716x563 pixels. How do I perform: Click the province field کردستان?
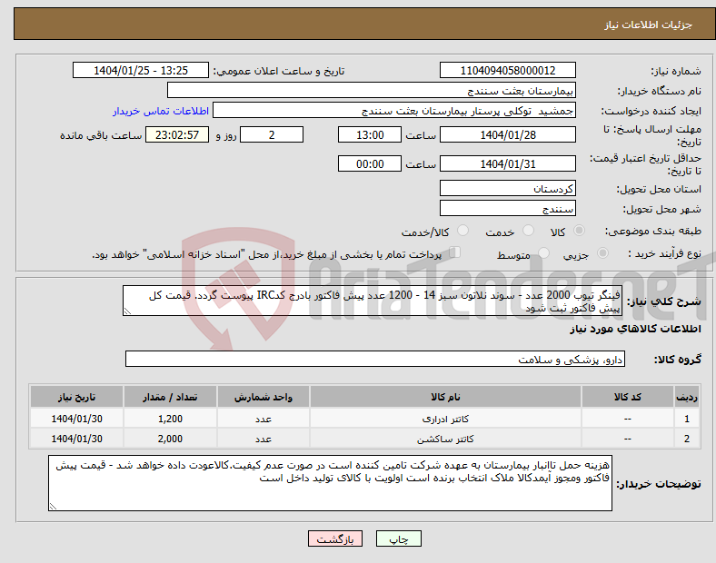pos(507,188)
